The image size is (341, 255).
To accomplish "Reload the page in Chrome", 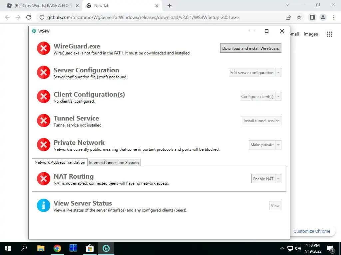I will point(29,17).
